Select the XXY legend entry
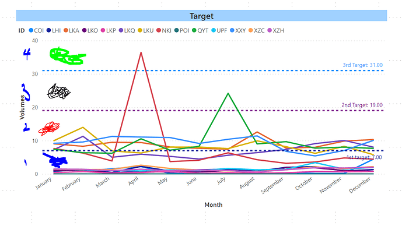 click(238, 30)
